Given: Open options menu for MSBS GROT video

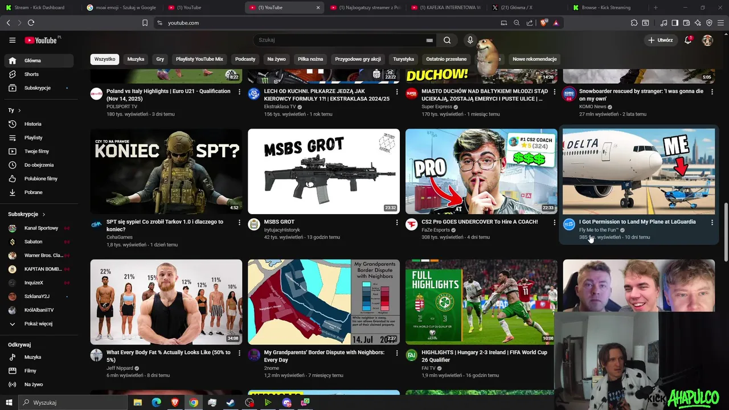Looking at the screenshot, I should tap(397, 222).
